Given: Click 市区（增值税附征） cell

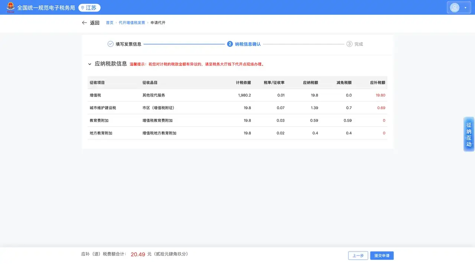Looking at the screenshot, I should coord(158,108).
